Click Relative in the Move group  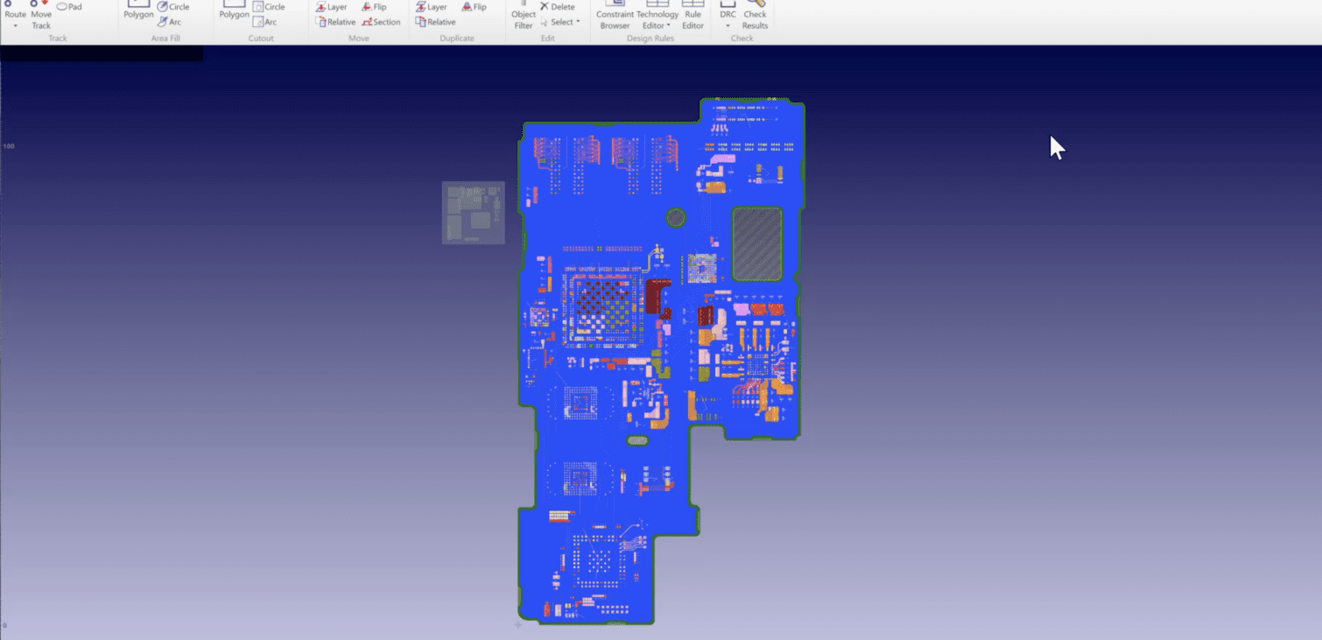335,22
